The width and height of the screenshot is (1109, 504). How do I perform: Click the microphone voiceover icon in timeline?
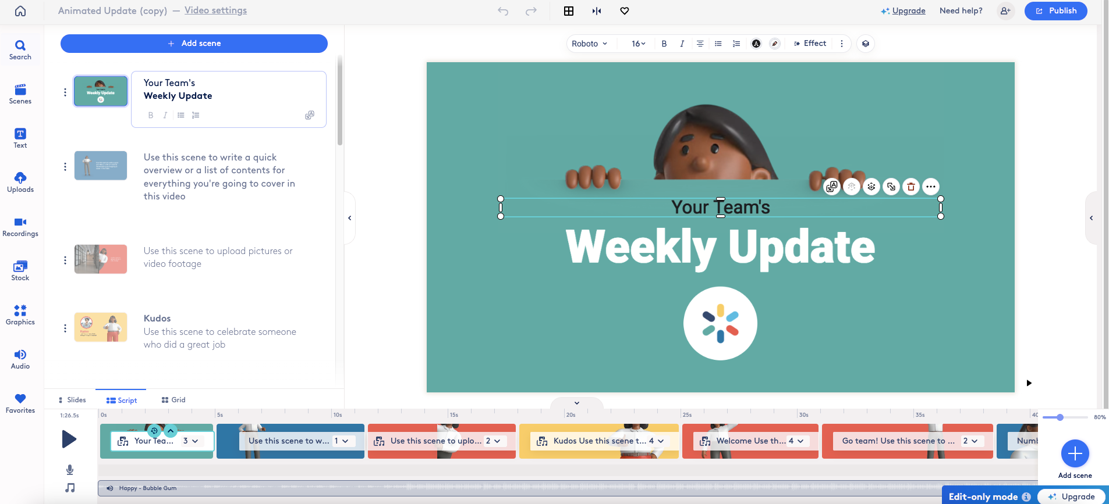[70, 470]
